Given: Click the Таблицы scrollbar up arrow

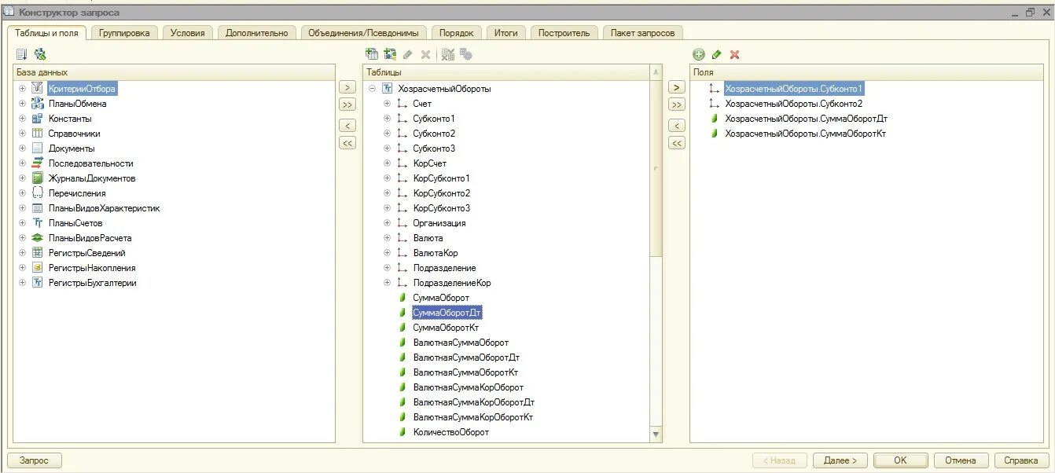Looking at the screenshot, I should (x=656, y=72).
